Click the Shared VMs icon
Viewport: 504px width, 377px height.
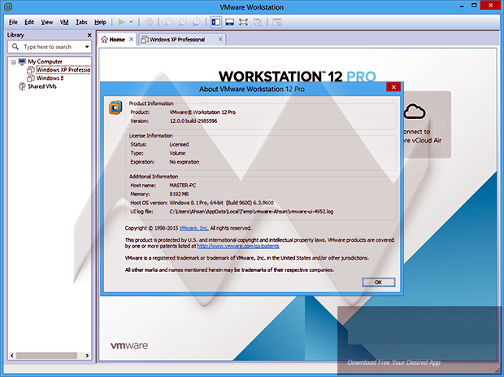click(x=22, y=86)
